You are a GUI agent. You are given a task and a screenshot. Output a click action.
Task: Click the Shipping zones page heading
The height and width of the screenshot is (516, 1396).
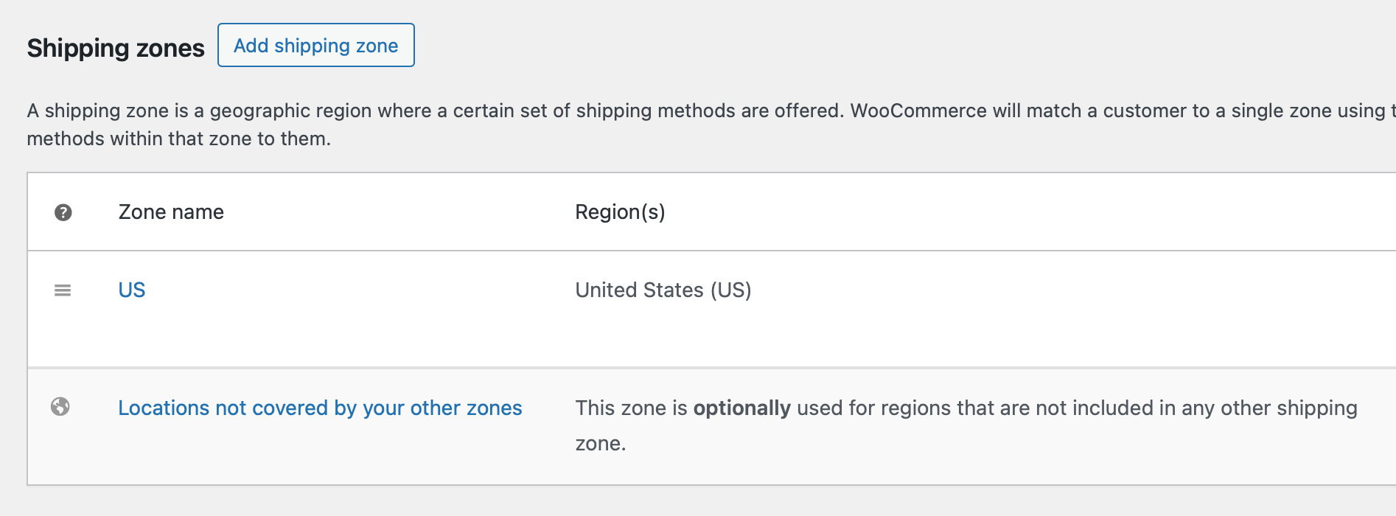point(115,47)
